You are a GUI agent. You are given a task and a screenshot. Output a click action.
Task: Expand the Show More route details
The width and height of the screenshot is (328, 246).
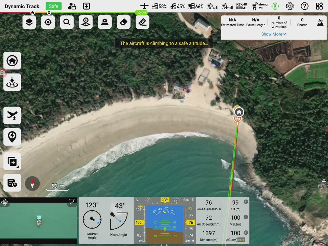273,34
